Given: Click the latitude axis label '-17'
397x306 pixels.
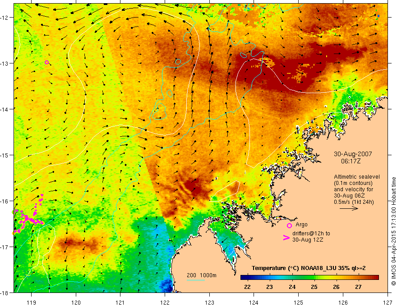Looking at the screenshot, I should [x=5, y=247].
